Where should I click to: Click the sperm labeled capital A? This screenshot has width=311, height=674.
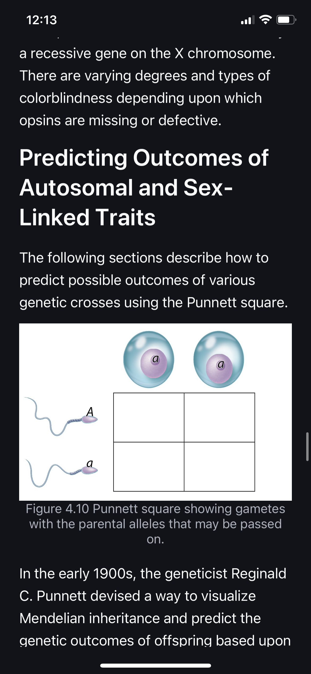[x=61, y=416]
